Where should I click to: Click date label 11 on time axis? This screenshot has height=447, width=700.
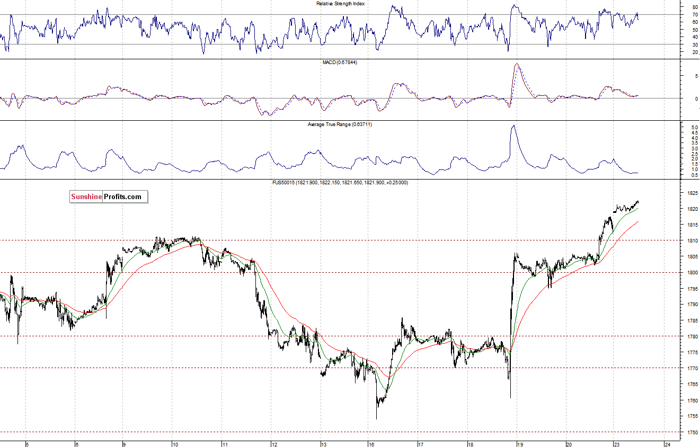225,444
